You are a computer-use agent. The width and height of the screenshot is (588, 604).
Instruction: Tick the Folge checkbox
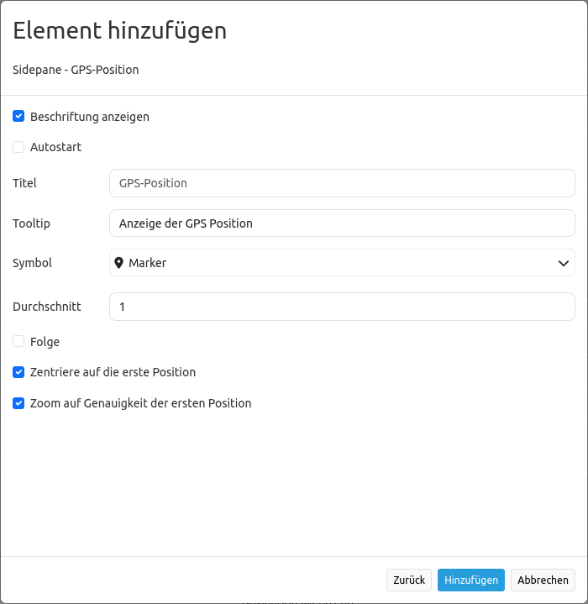coord(18,342)
